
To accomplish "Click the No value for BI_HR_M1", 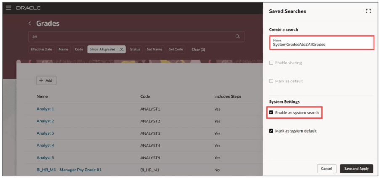I will pyautogui.click(x=217, y=170).
